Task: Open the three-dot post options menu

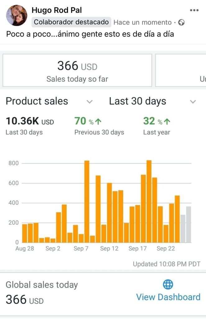Action: pos(194,10)
